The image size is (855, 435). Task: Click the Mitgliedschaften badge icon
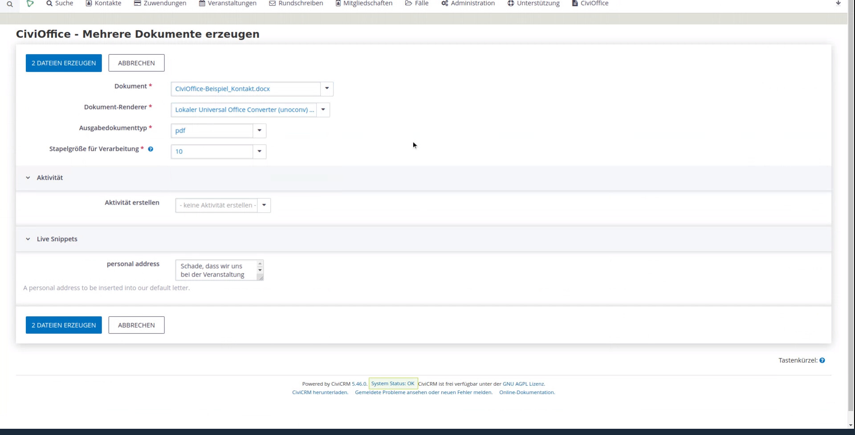(338, 4)
